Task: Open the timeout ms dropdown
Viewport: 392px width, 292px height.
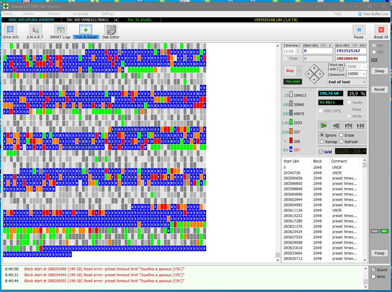Action: [x=364, y=74]
